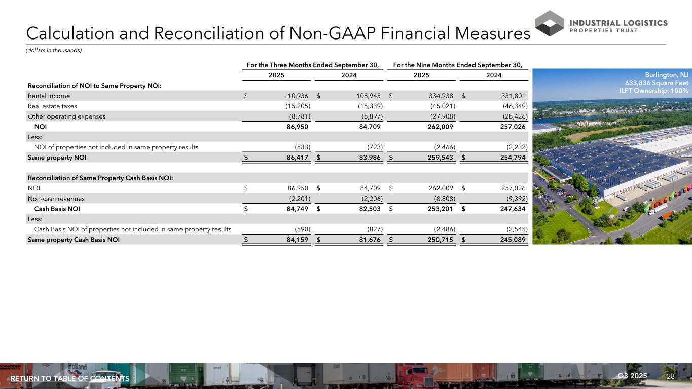Click the page number 28 in the footer
This screenshot has width=692, height=389.
pos(671,376)
